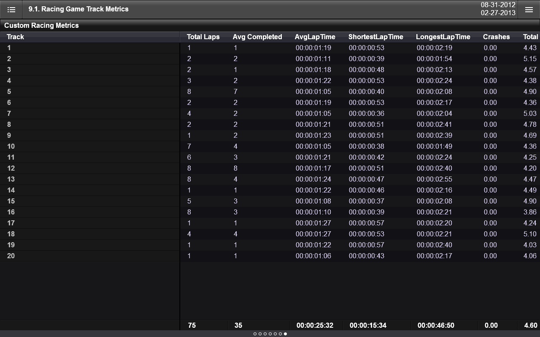This screenshot has height=337, width=540.
Task: Sort by the AvgLapTime column header
Action: pyautogui.click(x=315, y=37)
